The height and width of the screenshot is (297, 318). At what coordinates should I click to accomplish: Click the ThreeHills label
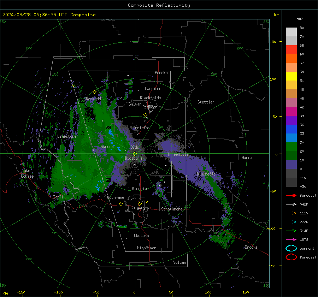pyautogui.click(x=178, y=154)
